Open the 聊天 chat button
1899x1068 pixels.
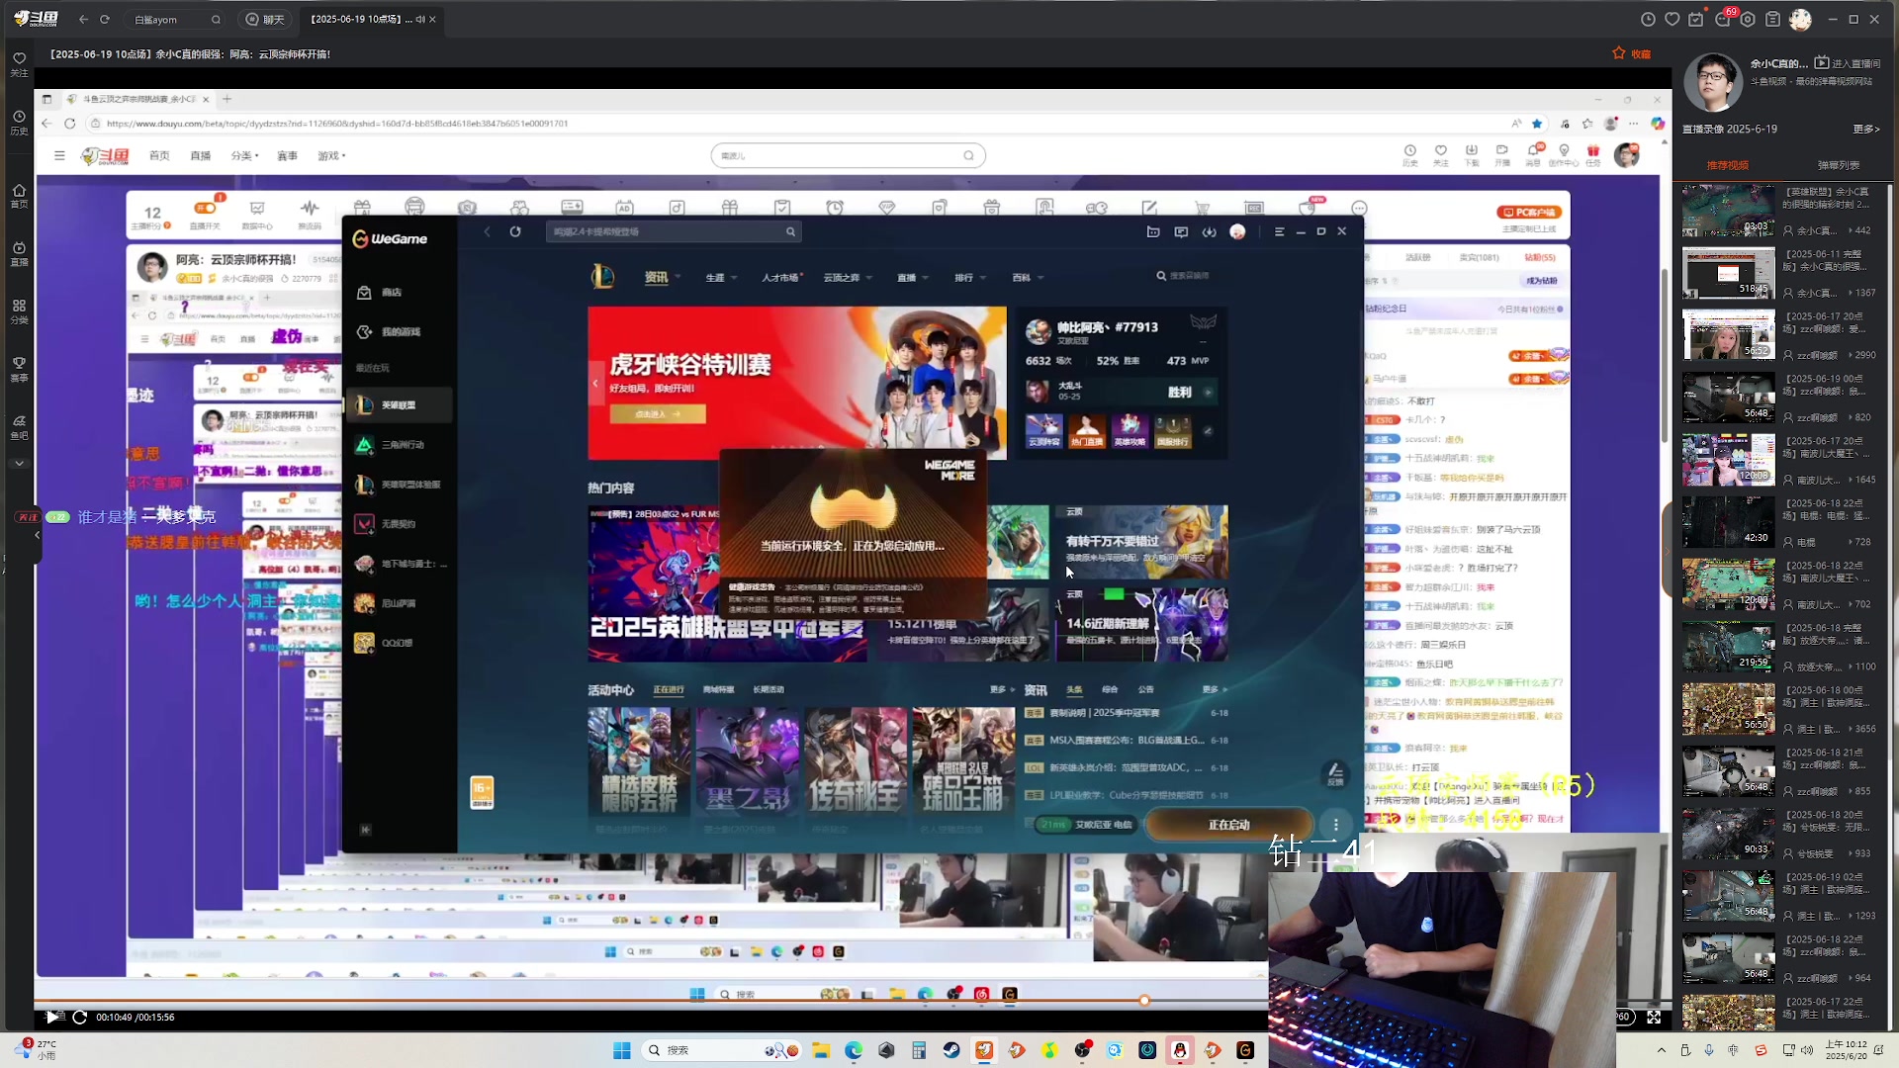click(264, 19)
